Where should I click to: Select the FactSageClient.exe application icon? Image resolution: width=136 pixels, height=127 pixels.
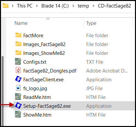point(18,79)
